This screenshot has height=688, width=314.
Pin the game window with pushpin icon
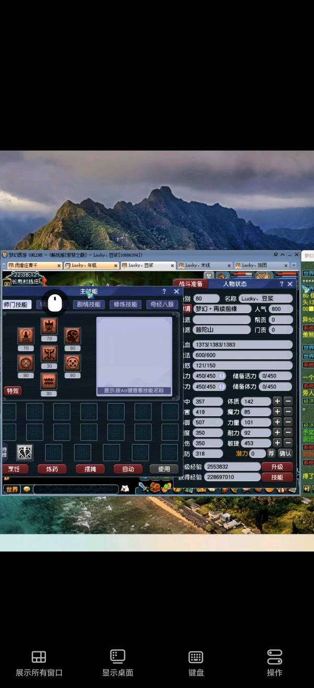click(276, 255)
